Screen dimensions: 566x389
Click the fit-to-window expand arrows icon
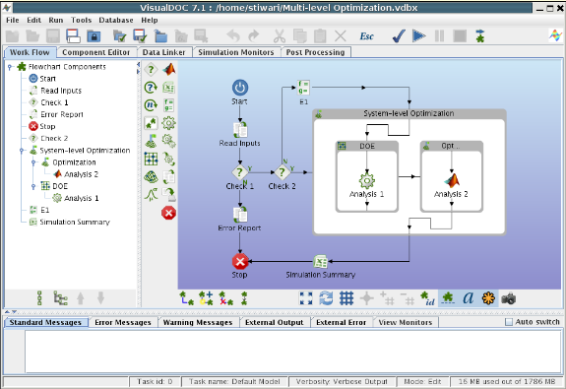point(306,298)
